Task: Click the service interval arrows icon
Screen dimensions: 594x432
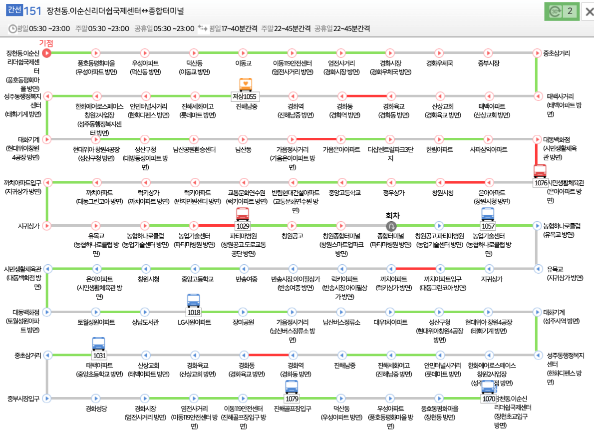Action: coord(203,28)
